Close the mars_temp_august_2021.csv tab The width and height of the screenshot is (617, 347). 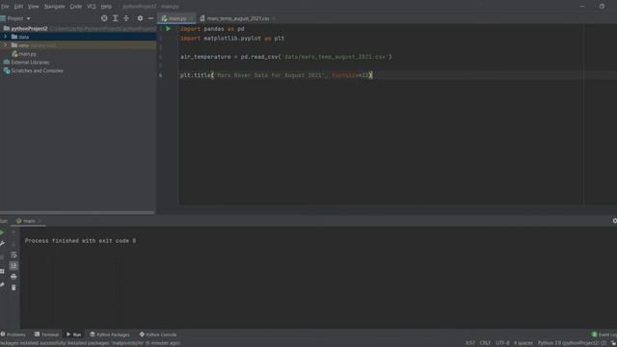pos(274,18)
